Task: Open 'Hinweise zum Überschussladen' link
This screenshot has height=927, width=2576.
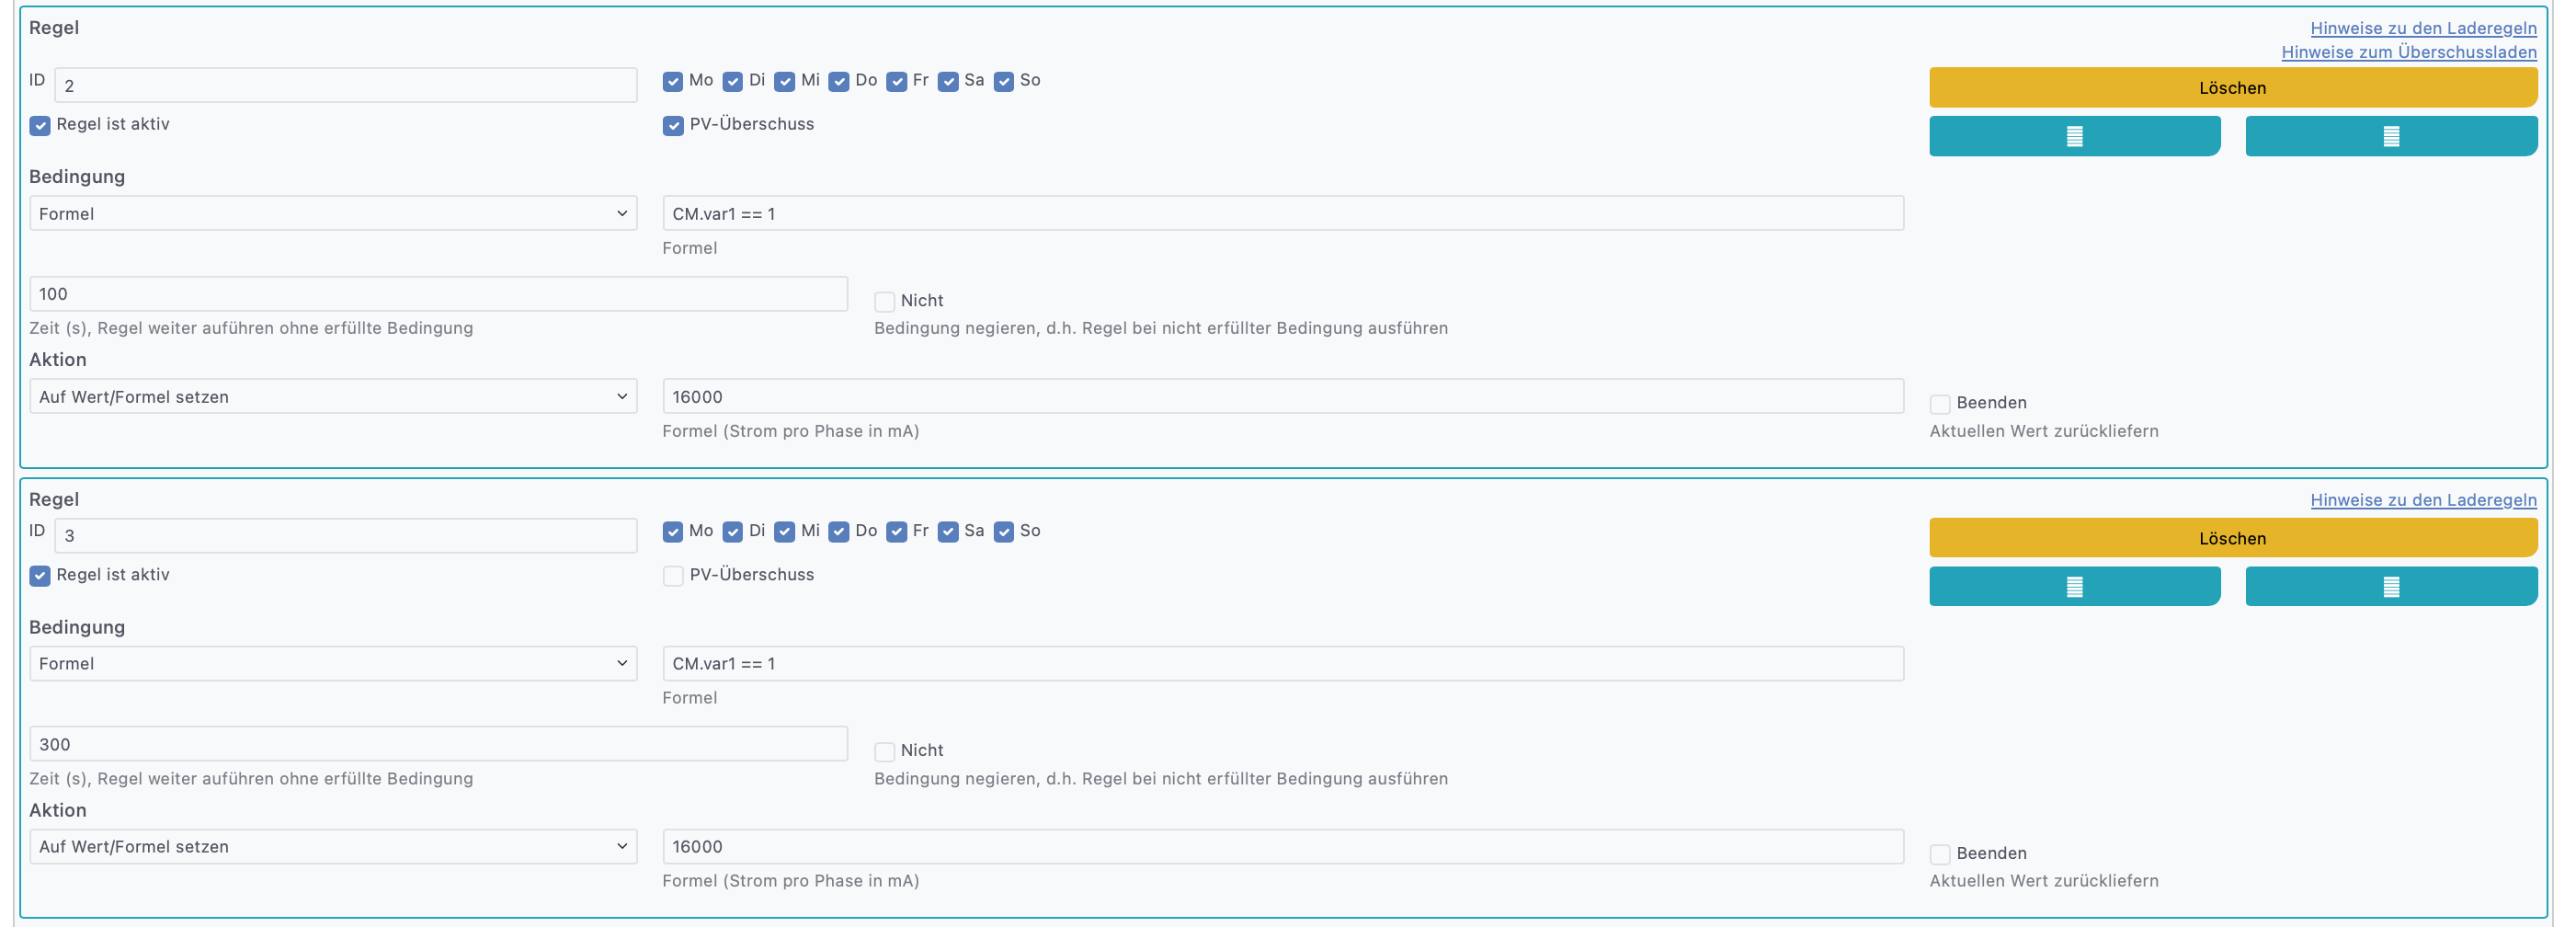Action: 2409,52
